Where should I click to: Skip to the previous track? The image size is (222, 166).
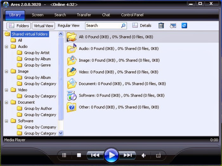pos(95,155)
